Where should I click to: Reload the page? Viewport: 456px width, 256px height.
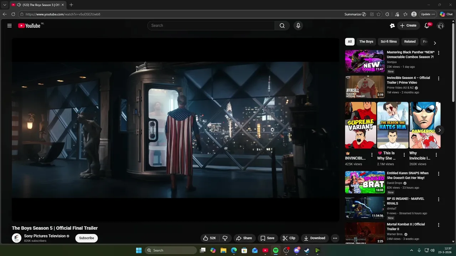pos(13,14)
